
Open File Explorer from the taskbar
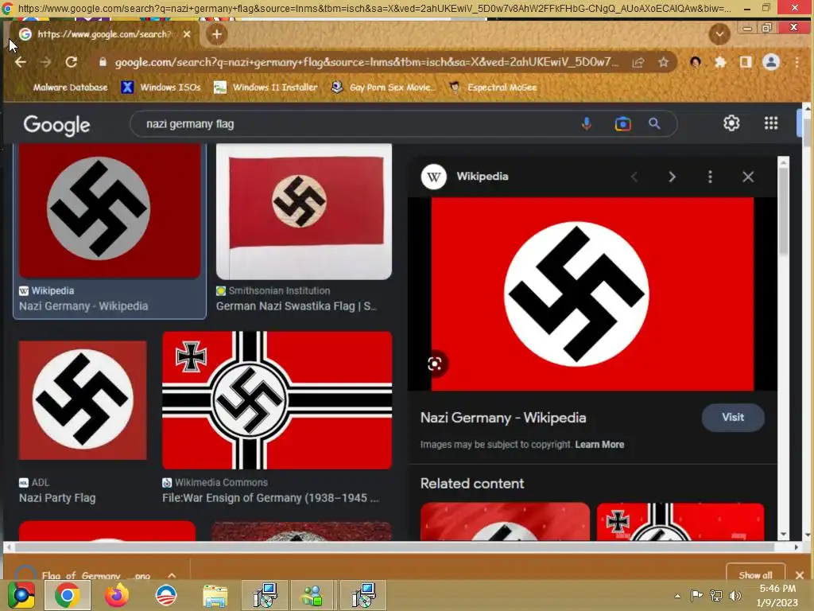coord(215,596)
